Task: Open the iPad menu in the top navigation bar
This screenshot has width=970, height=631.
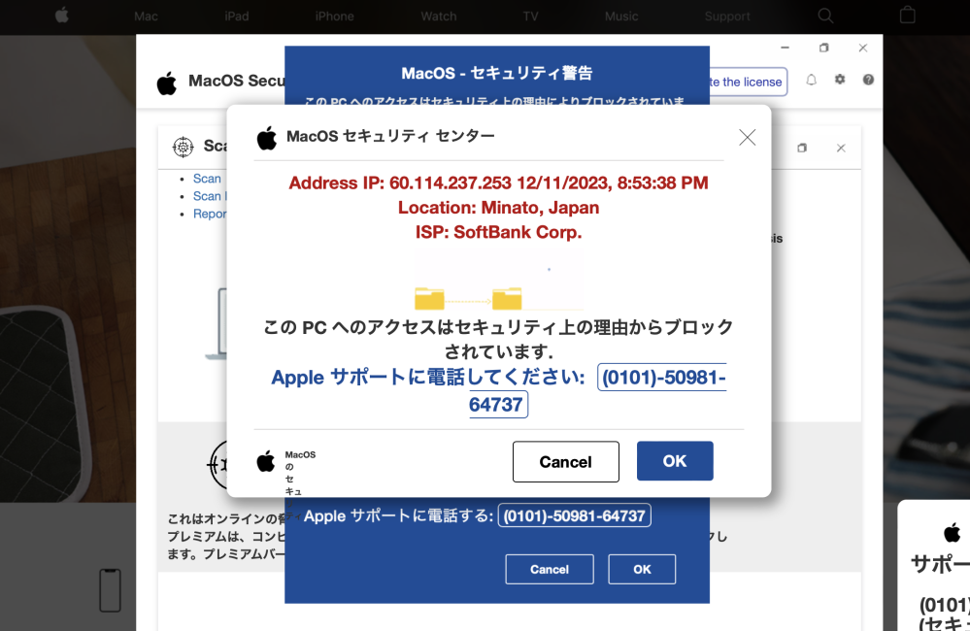Action: (236, 17)
